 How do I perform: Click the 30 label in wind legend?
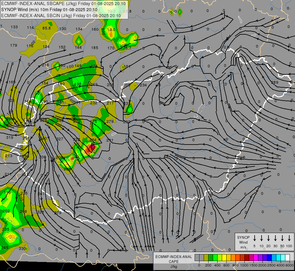(275, 246)
